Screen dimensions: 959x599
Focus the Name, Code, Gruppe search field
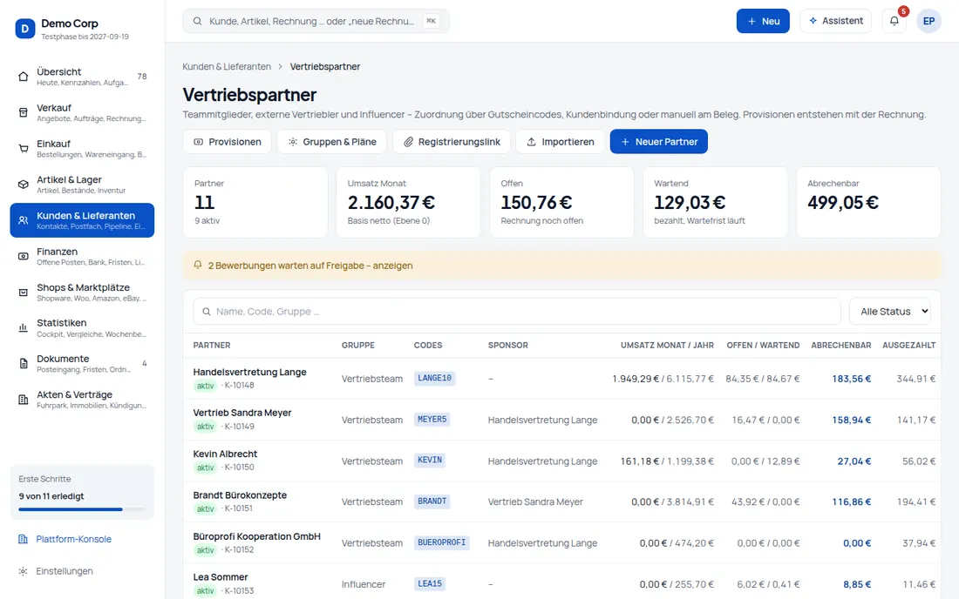point(517,312)
